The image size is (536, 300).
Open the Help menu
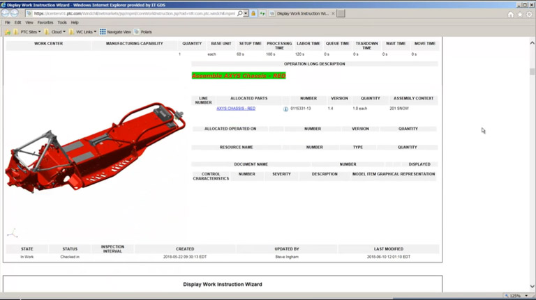coord(75,22)
